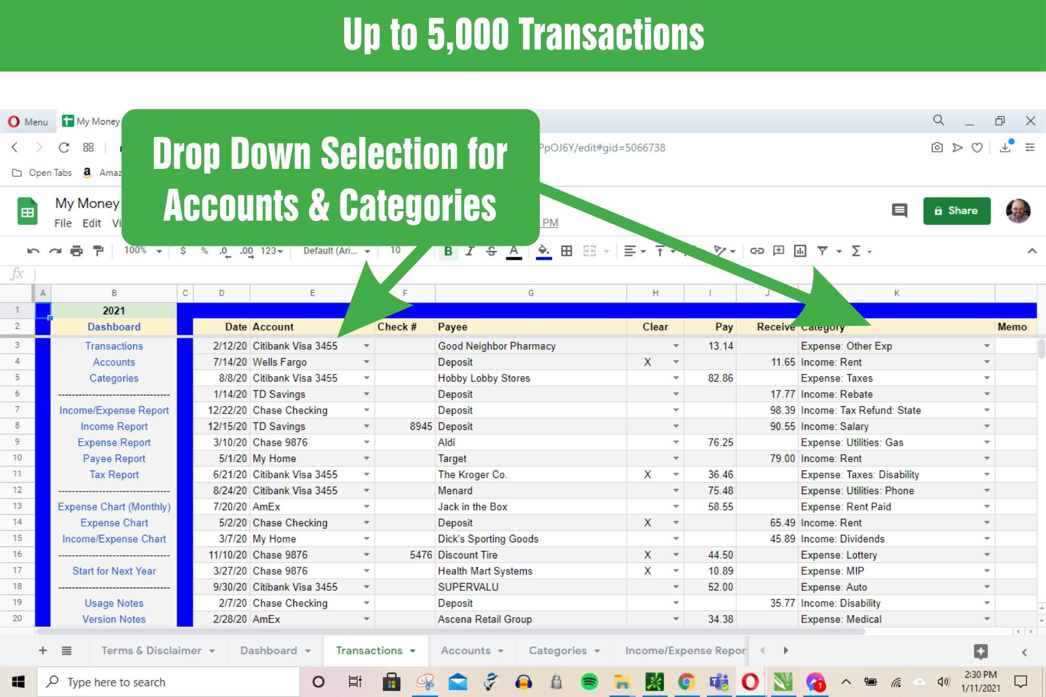Open the functions menu with the sigma icon
Viewport: 1046px width, 697px height.
click(857, 250)
